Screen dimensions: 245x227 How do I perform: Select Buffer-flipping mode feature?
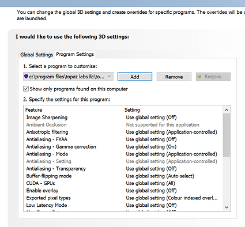click(x=49, y=176)
